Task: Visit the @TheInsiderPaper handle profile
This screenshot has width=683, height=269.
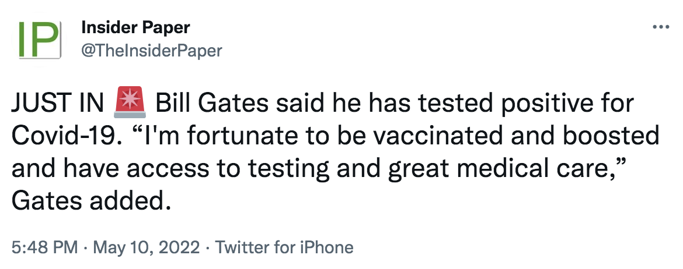Action: pos(152,51)
